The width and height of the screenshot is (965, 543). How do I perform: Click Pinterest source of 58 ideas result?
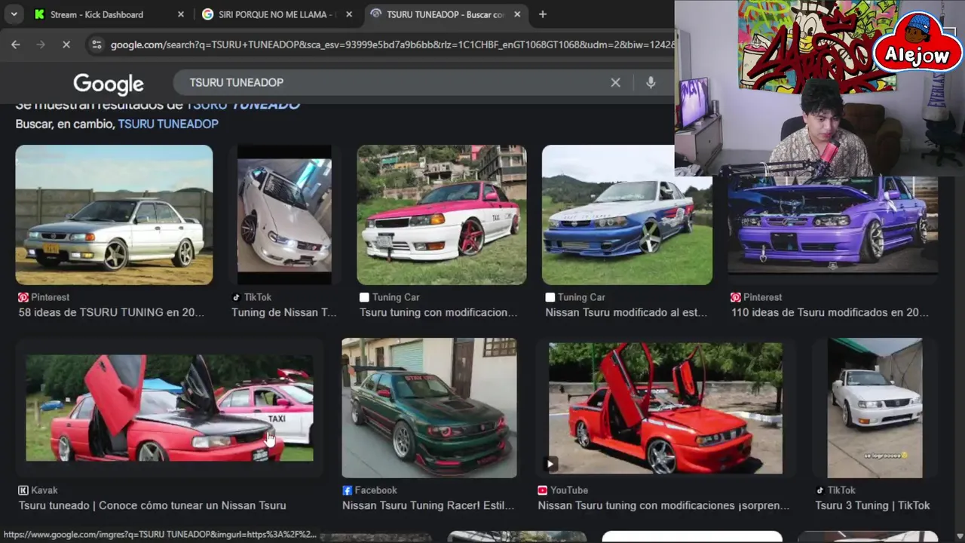click(44, 297)
